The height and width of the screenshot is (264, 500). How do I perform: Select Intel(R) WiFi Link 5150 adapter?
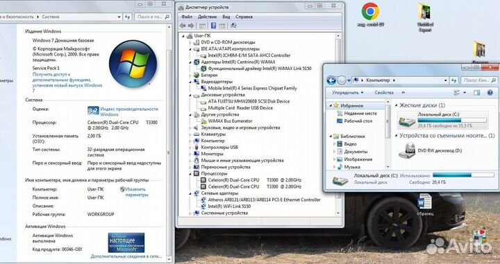[229, 206]
